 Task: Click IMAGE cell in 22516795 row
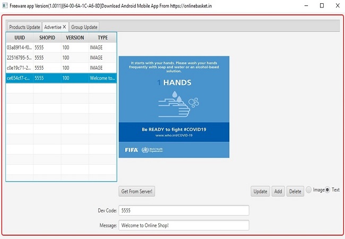click(102, 57)
